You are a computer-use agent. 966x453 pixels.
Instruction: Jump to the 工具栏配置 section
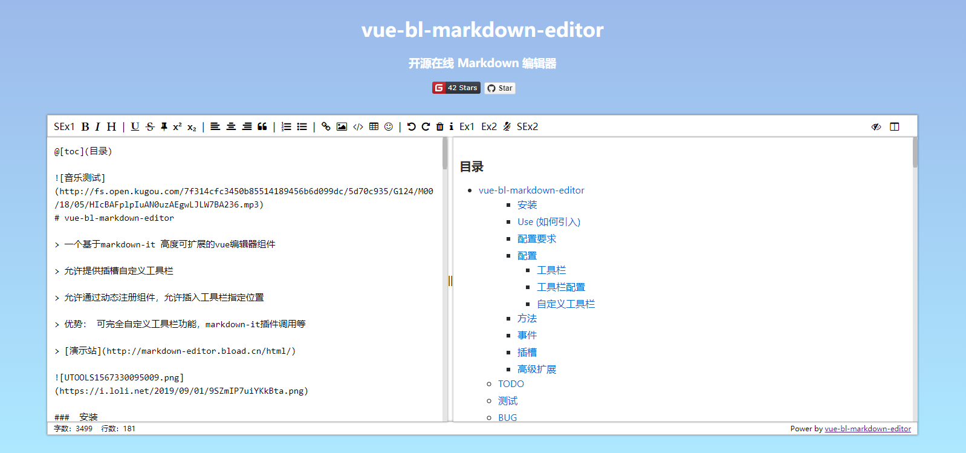[561, 287]
